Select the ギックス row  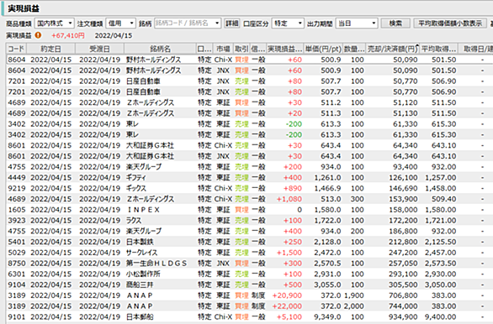pyautogui.click(x=250, y=188)
